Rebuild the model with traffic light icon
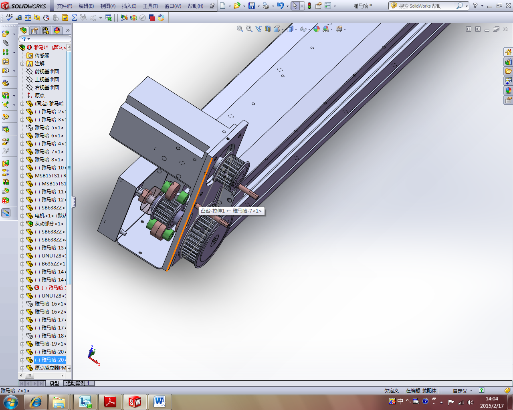This screenshot has width=513, height=410. pos(309,6)
